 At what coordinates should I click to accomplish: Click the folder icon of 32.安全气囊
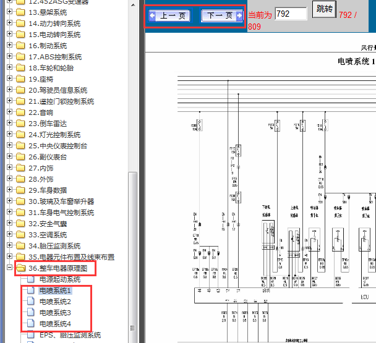coord(20,223)
